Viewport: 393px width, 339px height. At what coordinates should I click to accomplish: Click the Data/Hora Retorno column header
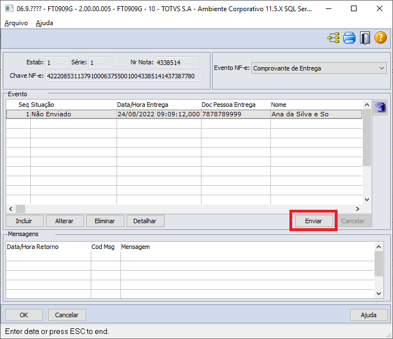tap(48, 247)
